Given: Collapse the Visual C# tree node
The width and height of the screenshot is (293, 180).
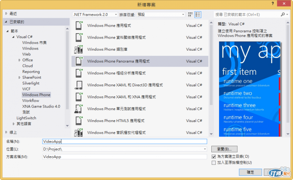Looking at the screenshot, I should (x=13, y=37).
